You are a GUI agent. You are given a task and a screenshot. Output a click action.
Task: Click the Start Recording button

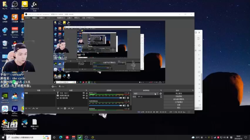[x=179, y=96]
